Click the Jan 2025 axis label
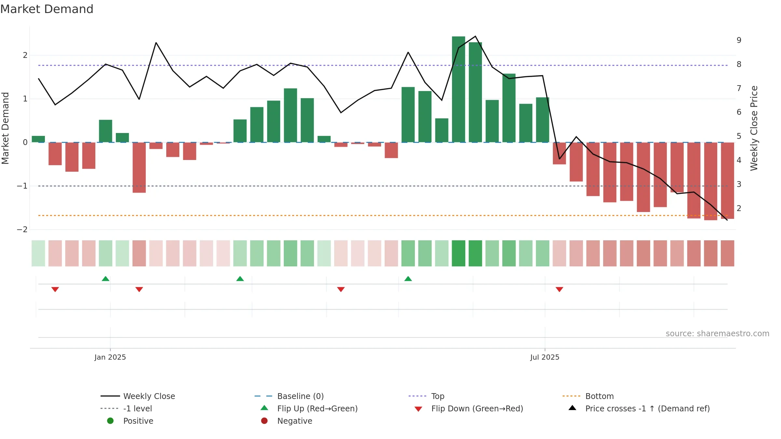The width and height of the screenshot is (781, 439). [110, 357]
